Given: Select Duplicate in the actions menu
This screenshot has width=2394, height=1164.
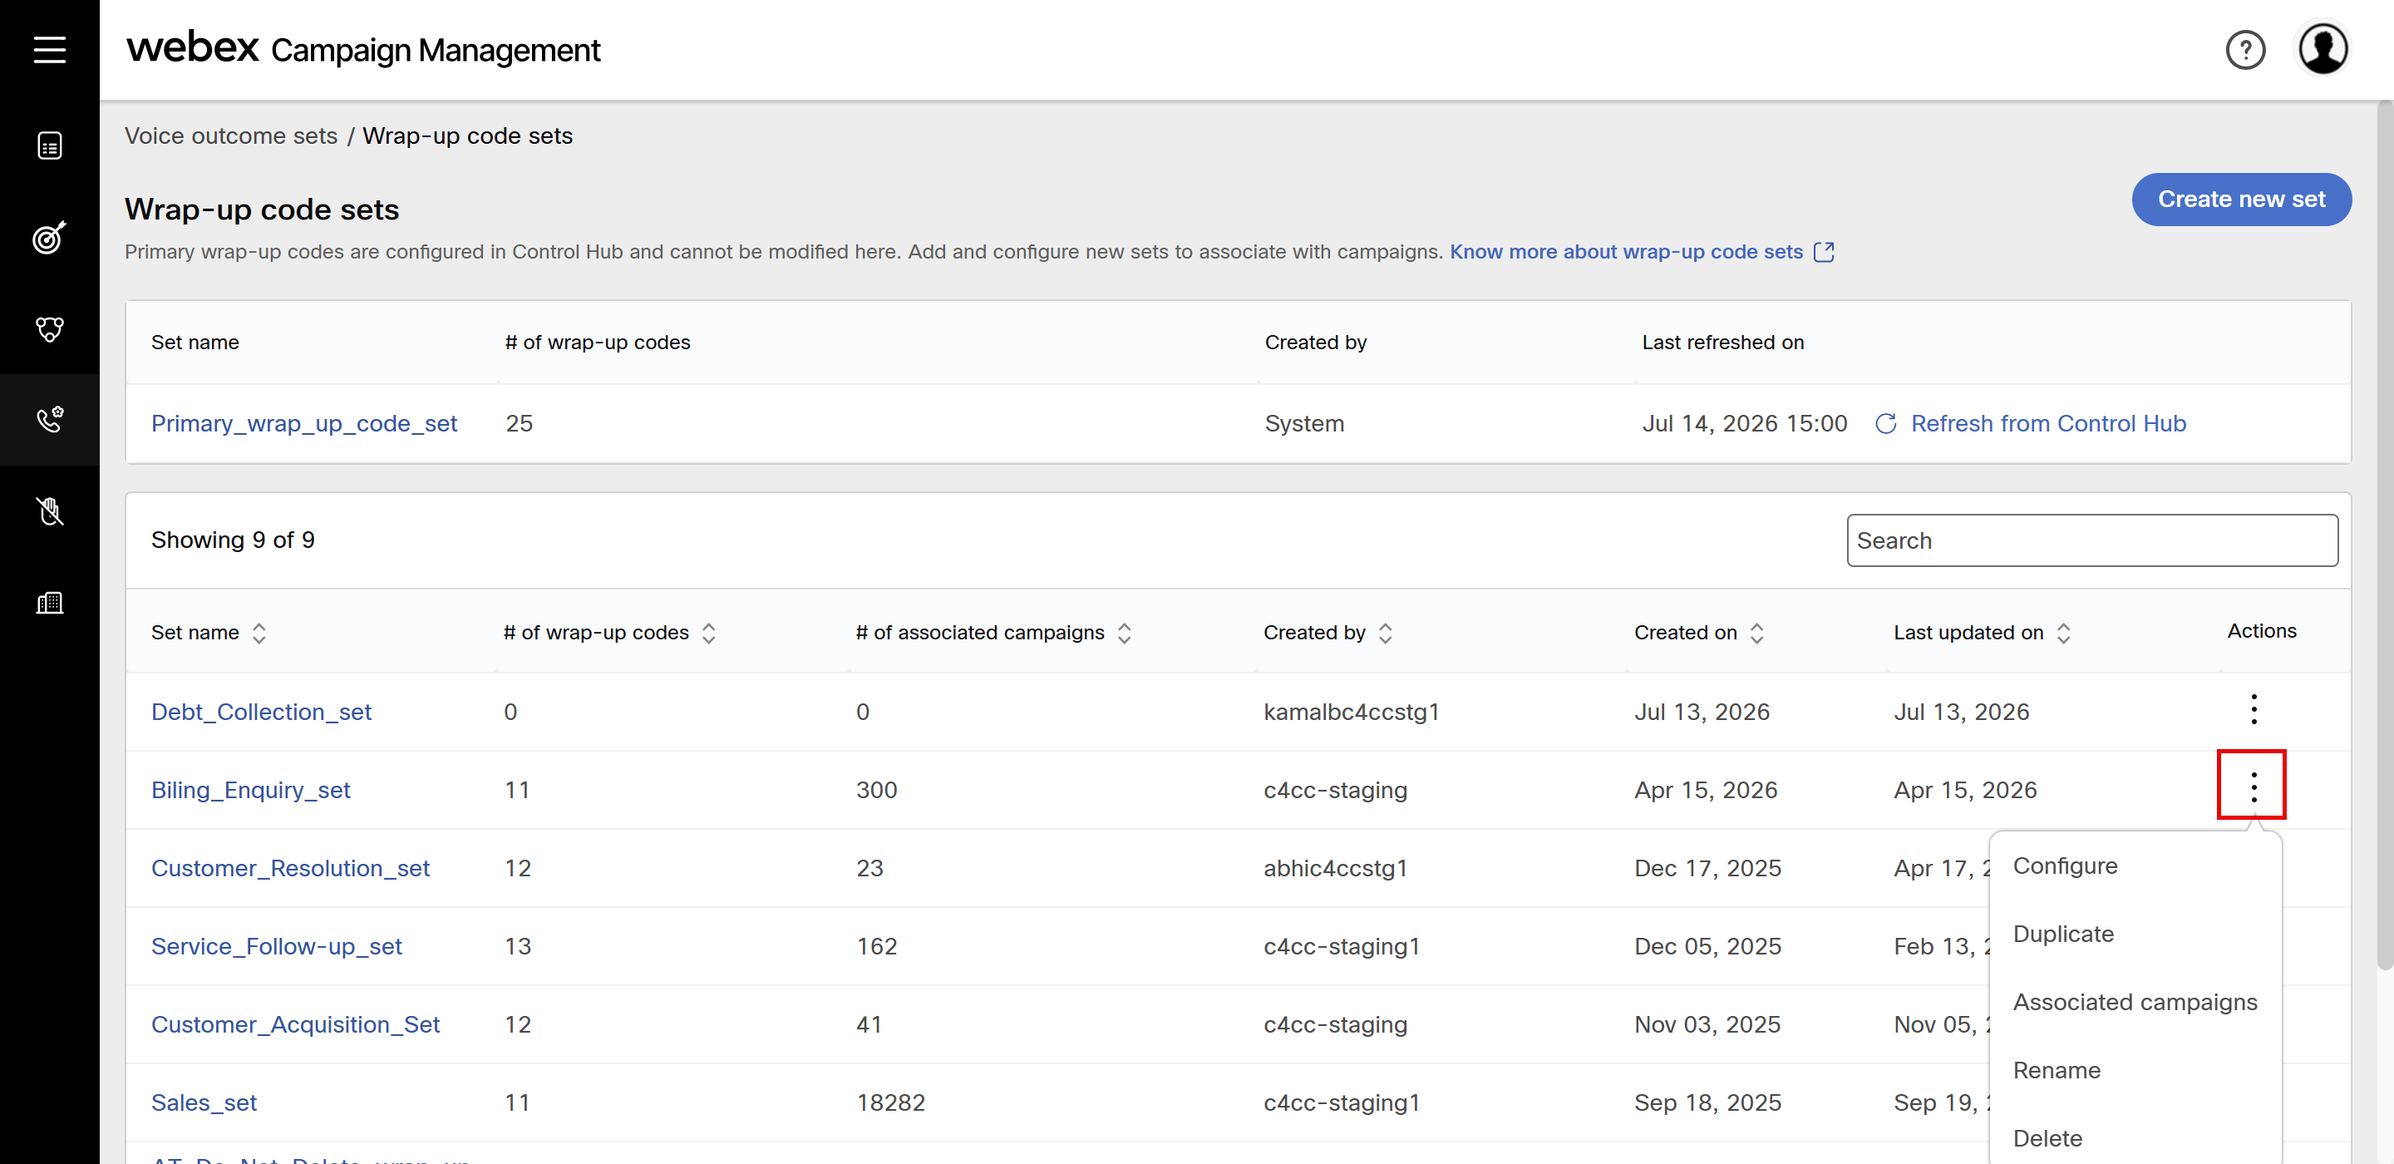Looking at the screenshot, I should [2062, 934].
